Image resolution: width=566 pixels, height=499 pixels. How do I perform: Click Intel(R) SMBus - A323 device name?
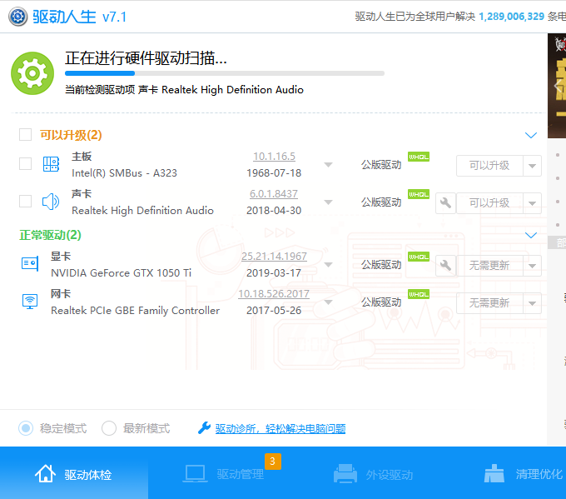pos(125,173)
